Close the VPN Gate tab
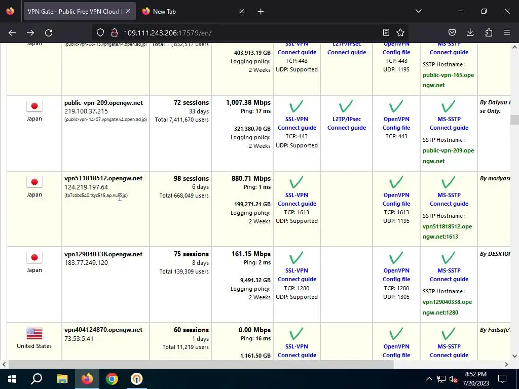The width and height of the screenshot is (519, 389). pos(128,11)
